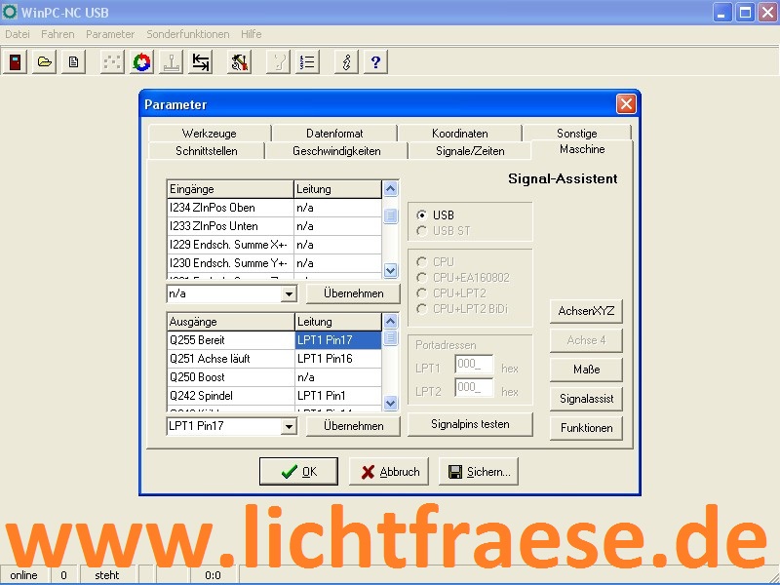Close the Parameter dialog with red X
Viewport: 780px width, 585px height.
click(x=626, y=104)
